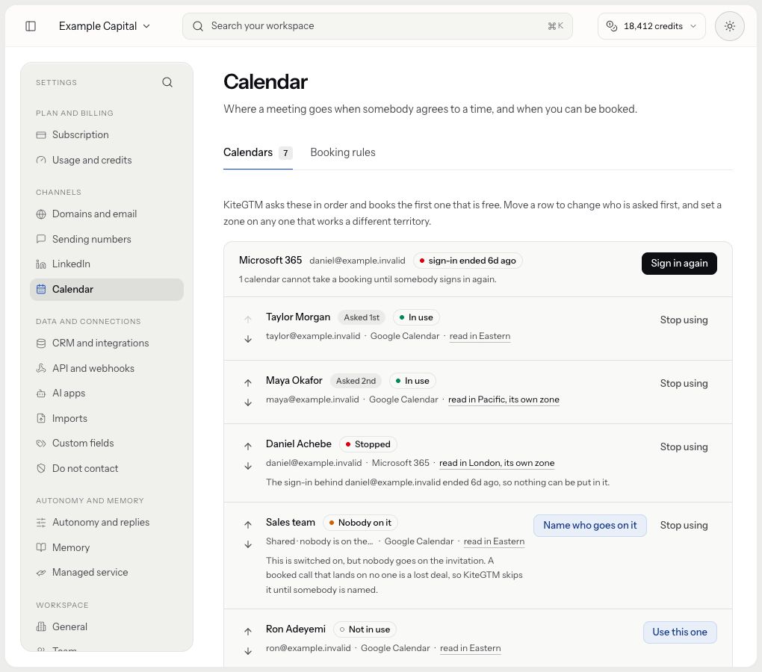This screenshot has height=672, width=762.
Task: Click the sign-in ended 6d ago badge
Action: (x=468, y=261)
